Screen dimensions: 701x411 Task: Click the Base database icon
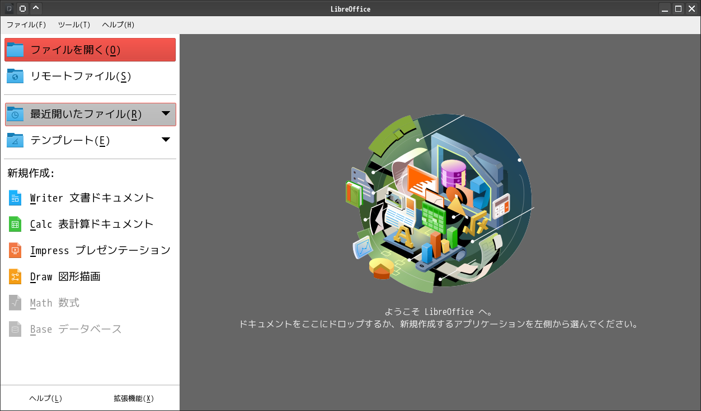pos(15,329)
